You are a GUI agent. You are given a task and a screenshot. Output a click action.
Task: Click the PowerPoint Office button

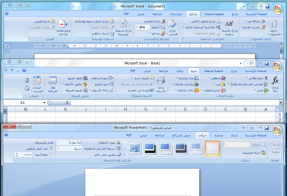277,130
